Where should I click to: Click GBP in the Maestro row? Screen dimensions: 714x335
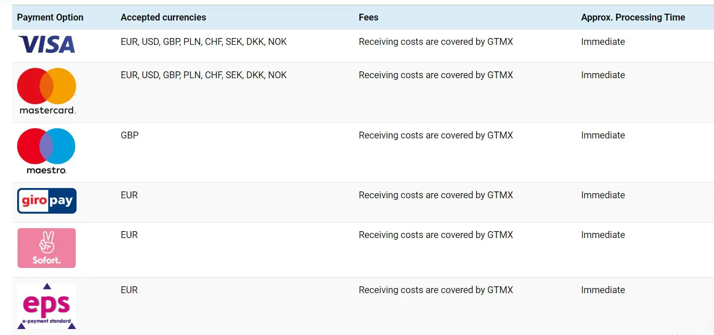pos(130,135)
